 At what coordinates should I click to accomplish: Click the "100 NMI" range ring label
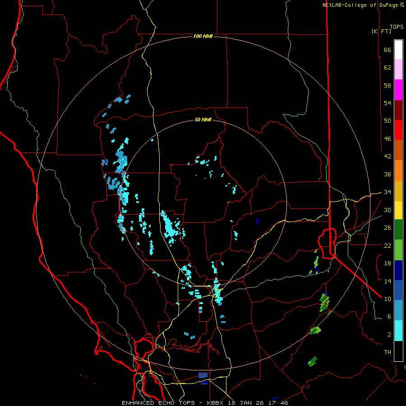(x=203, y=36)
